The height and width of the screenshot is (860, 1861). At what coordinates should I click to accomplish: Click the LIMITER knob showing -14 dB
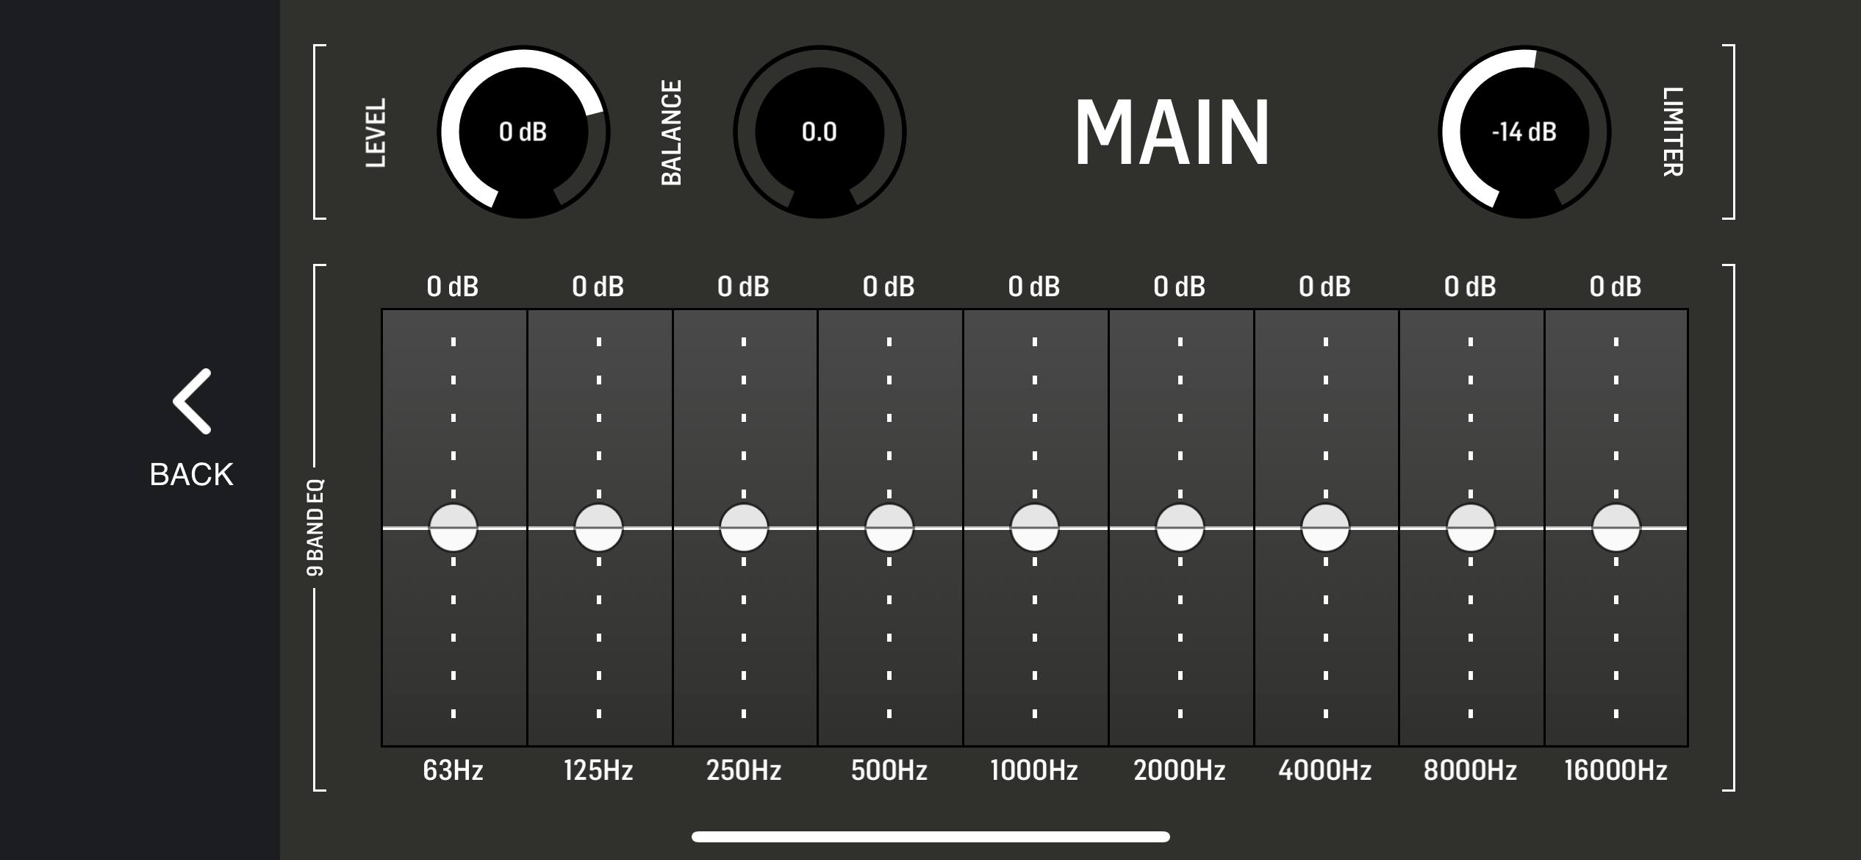(1524, 132)
